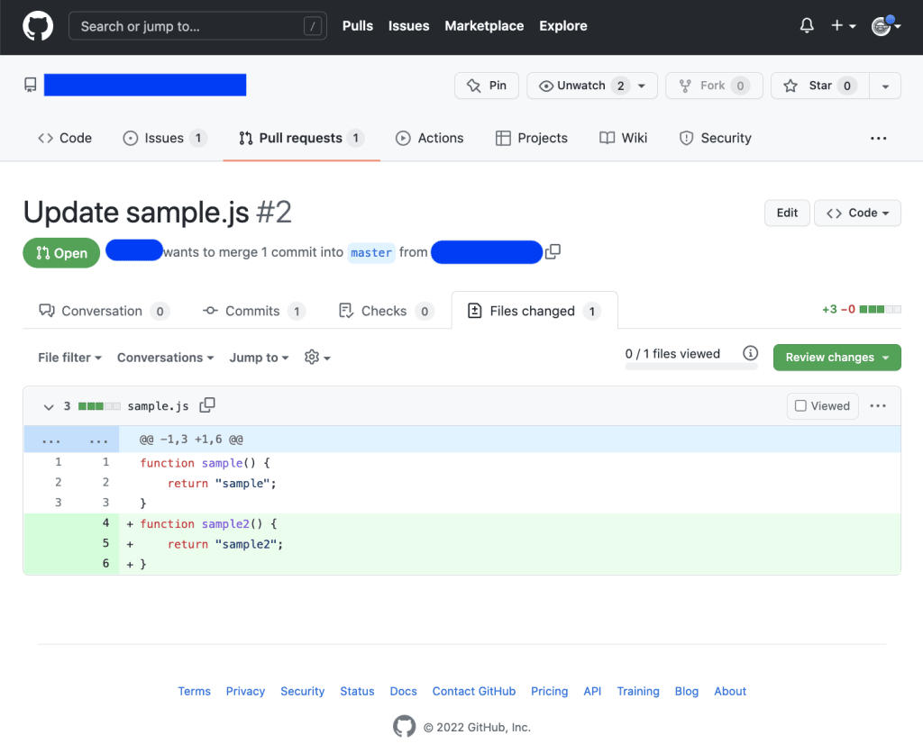Click the master base branch link

pos(370,252)
